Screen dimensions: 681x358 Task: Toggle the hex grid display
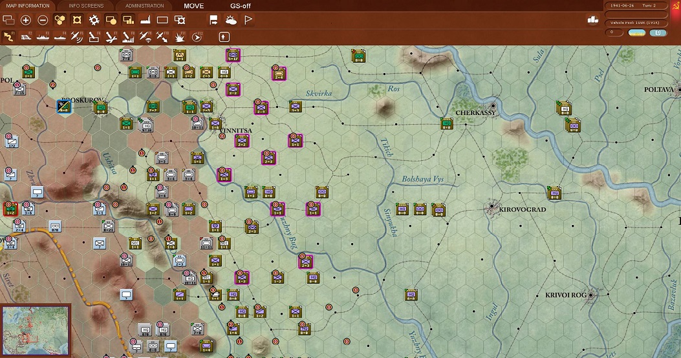point(59,20)
